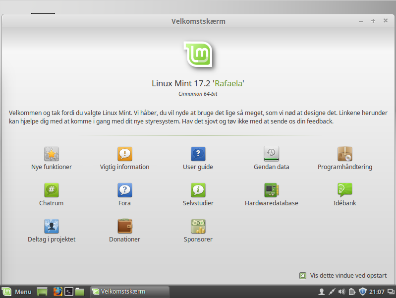Launch the Gendan data backup icon
The width and height of the screenshot is (396, 298).
coord(272,154)
